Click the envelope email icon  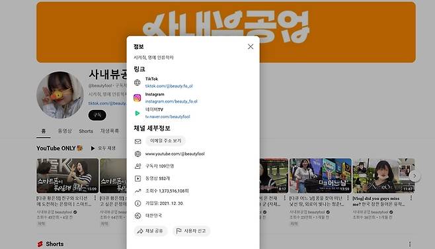click(x=138, y=142)
